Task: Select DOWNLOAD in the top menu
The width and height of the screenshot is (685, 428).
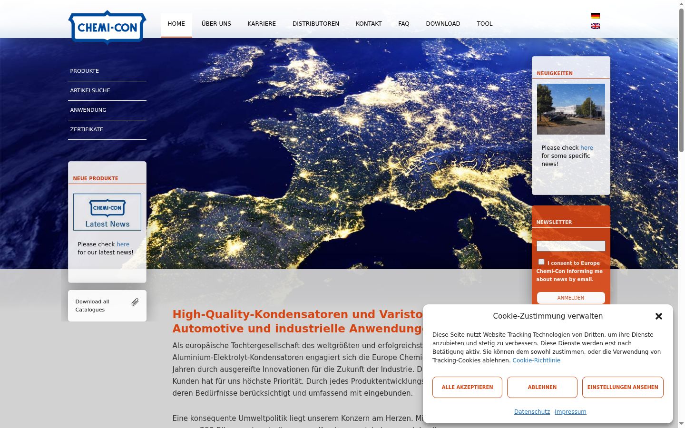Action: 443,24
